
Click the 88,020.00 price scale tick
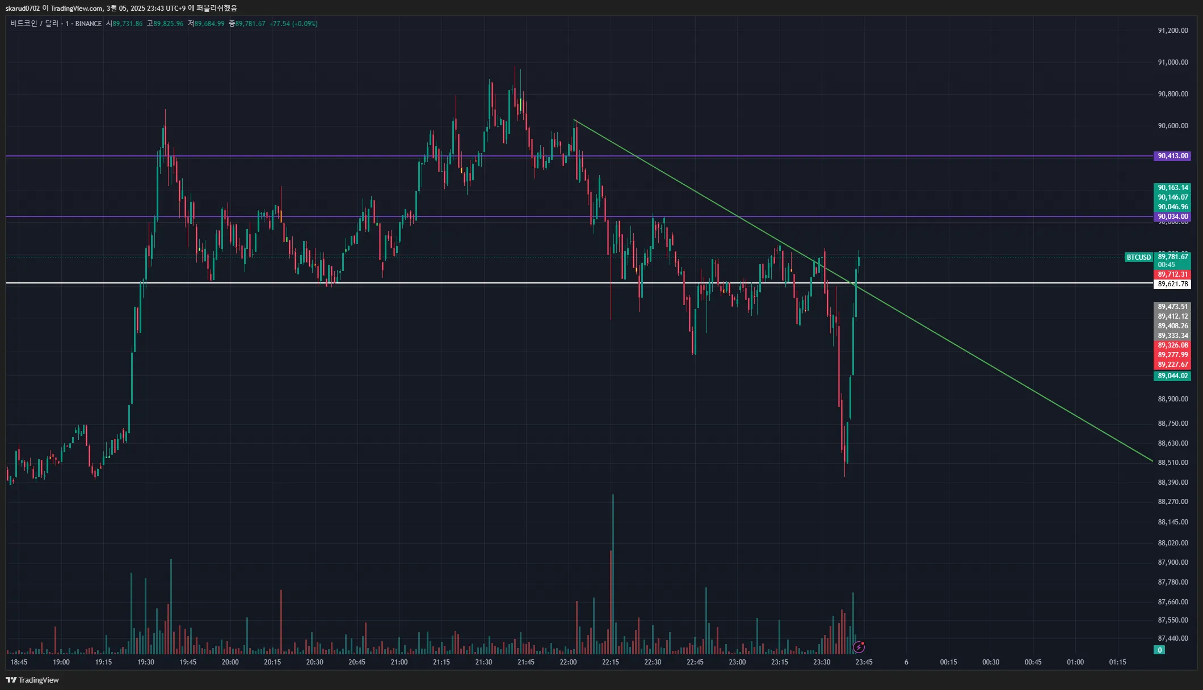[1172, 543]
